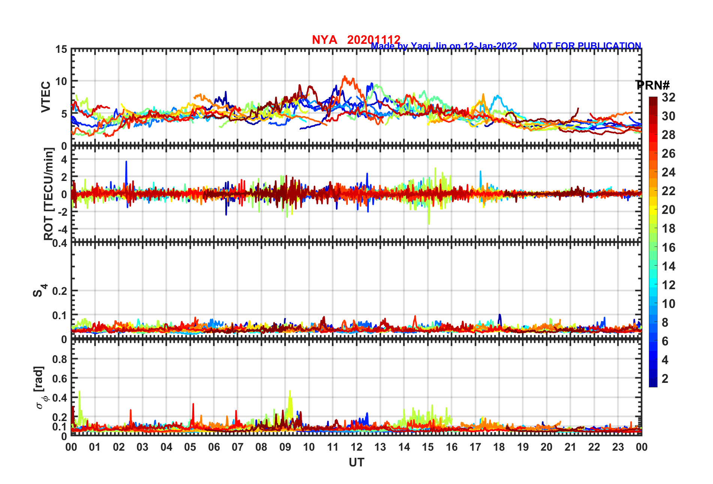Viewport: 713px width, 484px height.
Task: Click the colorbar label "22"
Action: [x=668, y=191]
